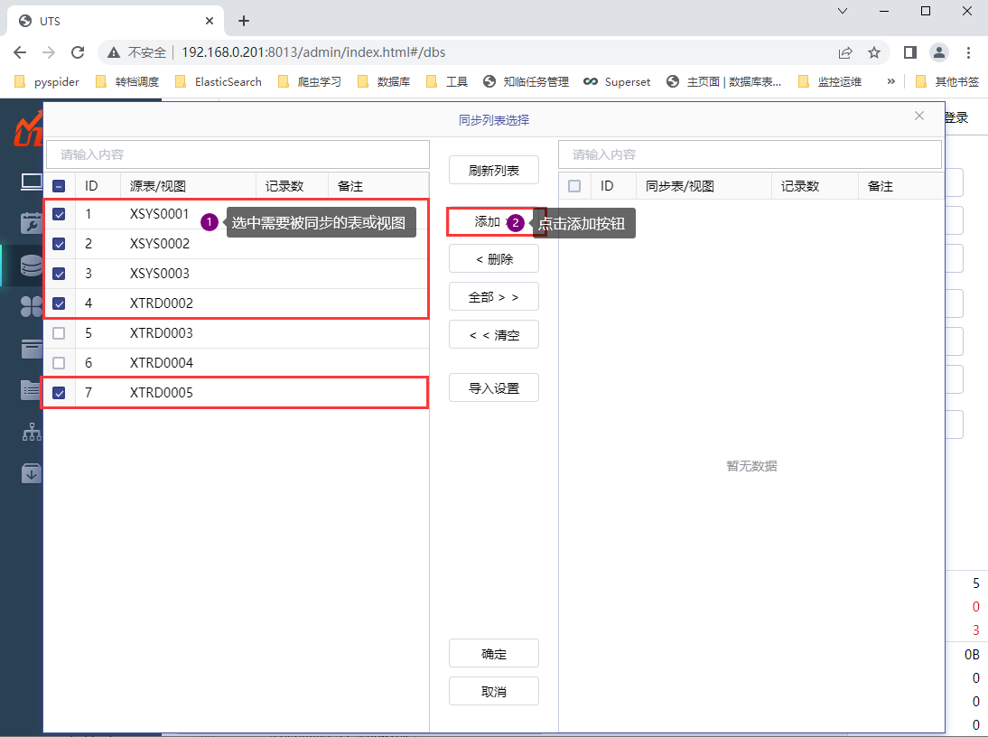Open the 爬虫学习 bookmark folder

coord(310,81)
